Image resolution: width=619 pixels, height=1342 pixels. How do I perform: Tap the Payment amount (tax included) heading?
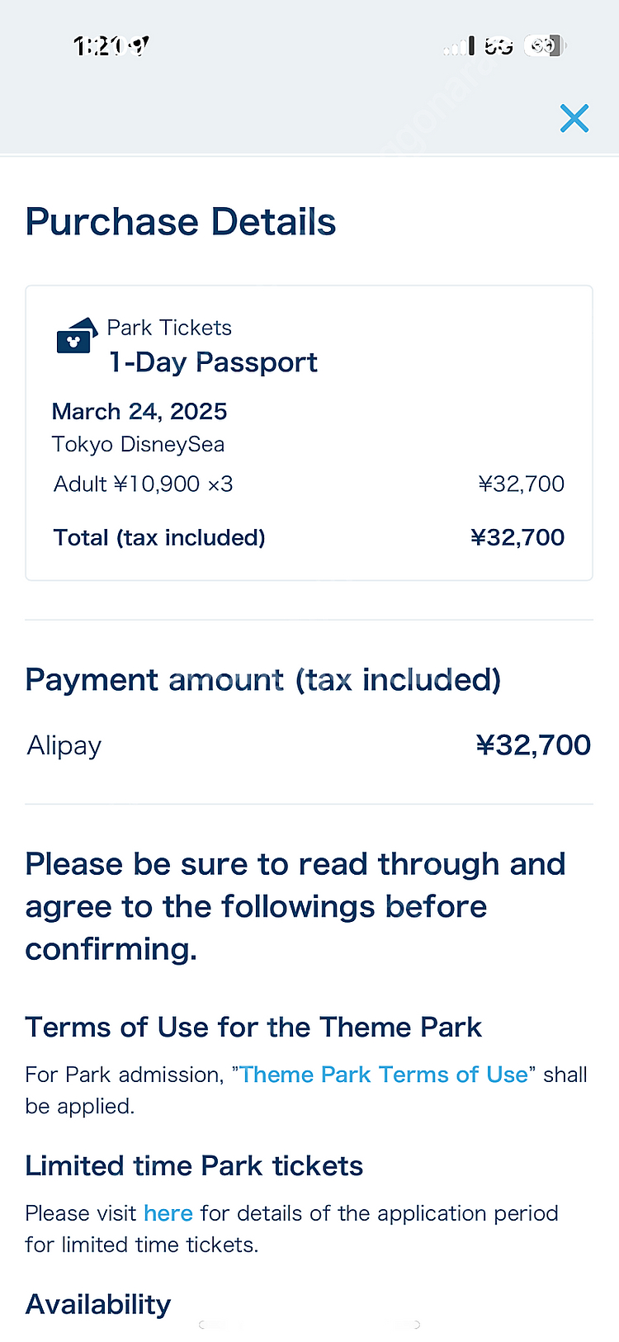click(263, 680)
